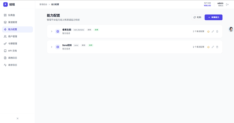Click 2 个渠道配置 on the 香蕉生图 row

pyautogui.click(x=198, y=32)
